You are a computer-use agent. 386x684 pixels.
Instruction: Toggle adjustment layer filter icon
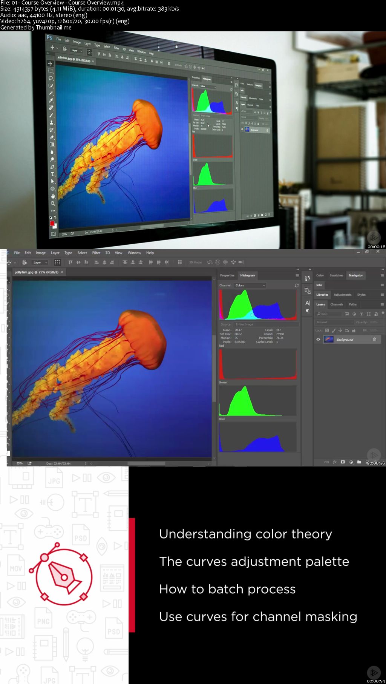(354, 314)
